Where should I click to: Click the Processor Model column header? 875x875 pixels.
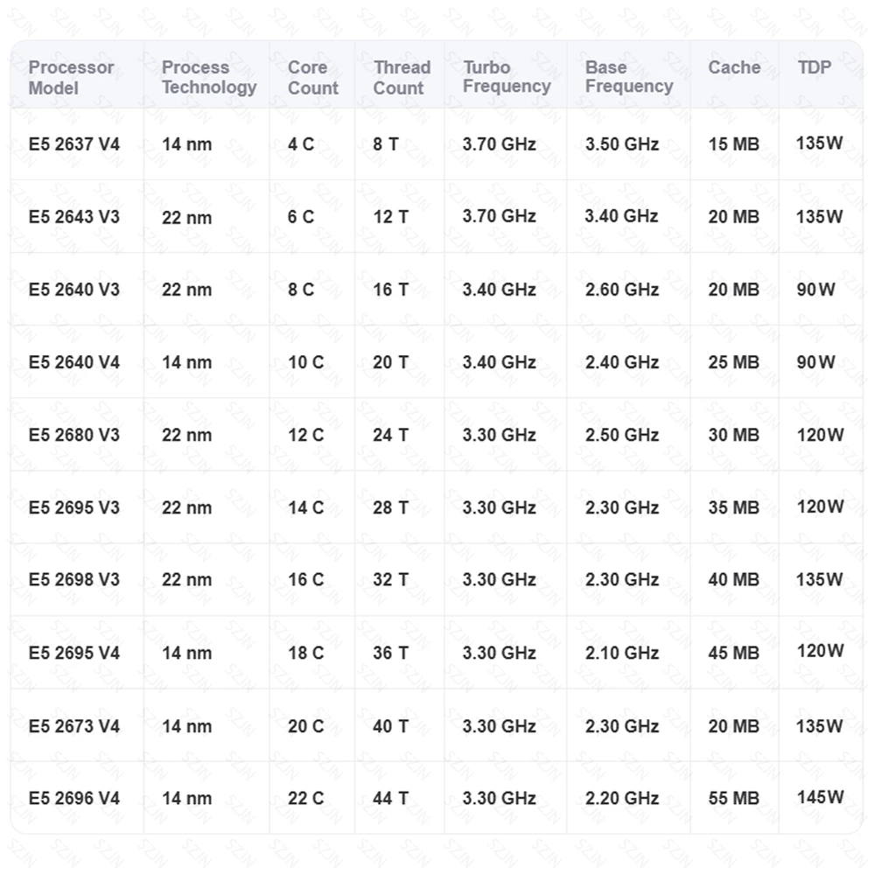click(x=71, y=78)
